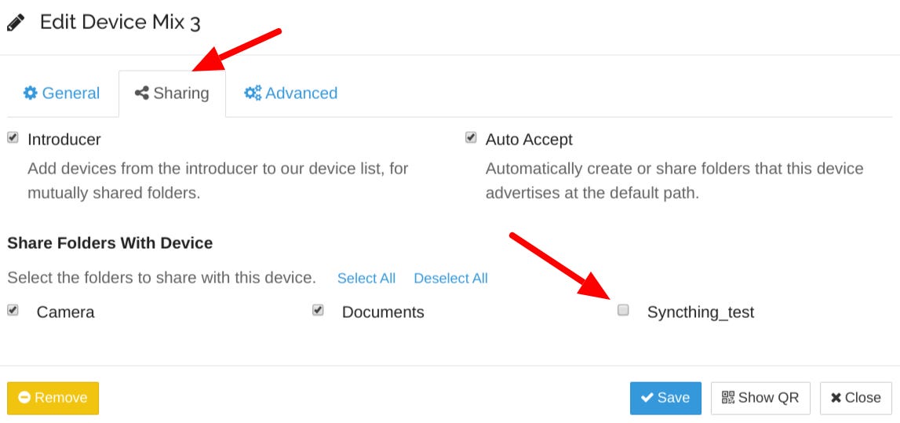This screenshot has height=423, width=900.
Task: Uncheck the Auto Accept option
Action: (x=471, y=138)
